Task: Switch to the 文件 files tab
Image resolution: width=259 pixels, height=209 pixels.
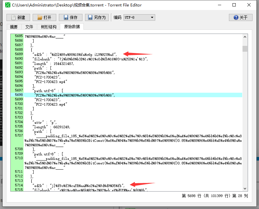Action: [x=29, y=27]
